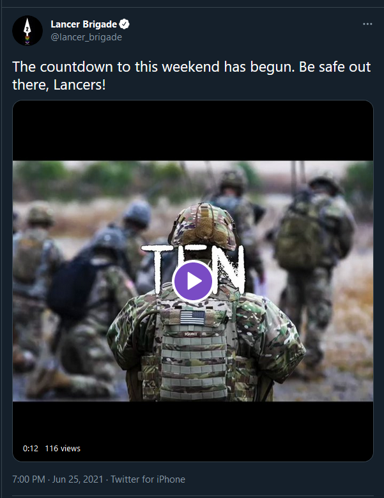Click the 0:12 video duration label
The width and height of the screenshot is (384, 498).
(x=31, y=449)
